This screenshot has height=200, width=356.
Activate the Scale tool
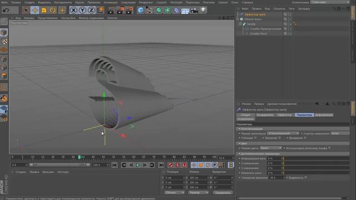click(44, 10)
